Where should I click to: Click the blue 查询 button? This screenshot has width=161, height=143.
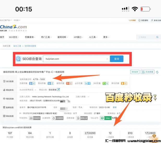coord(117,59)
